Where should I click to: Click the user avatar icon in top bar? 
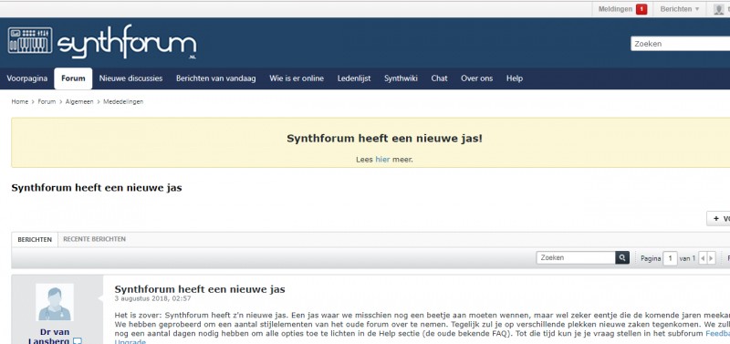(x=719, y=9)
